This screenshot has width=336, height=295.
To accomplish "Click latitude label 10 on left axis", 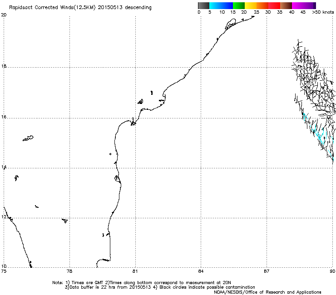I will click(x=4, y=266).
